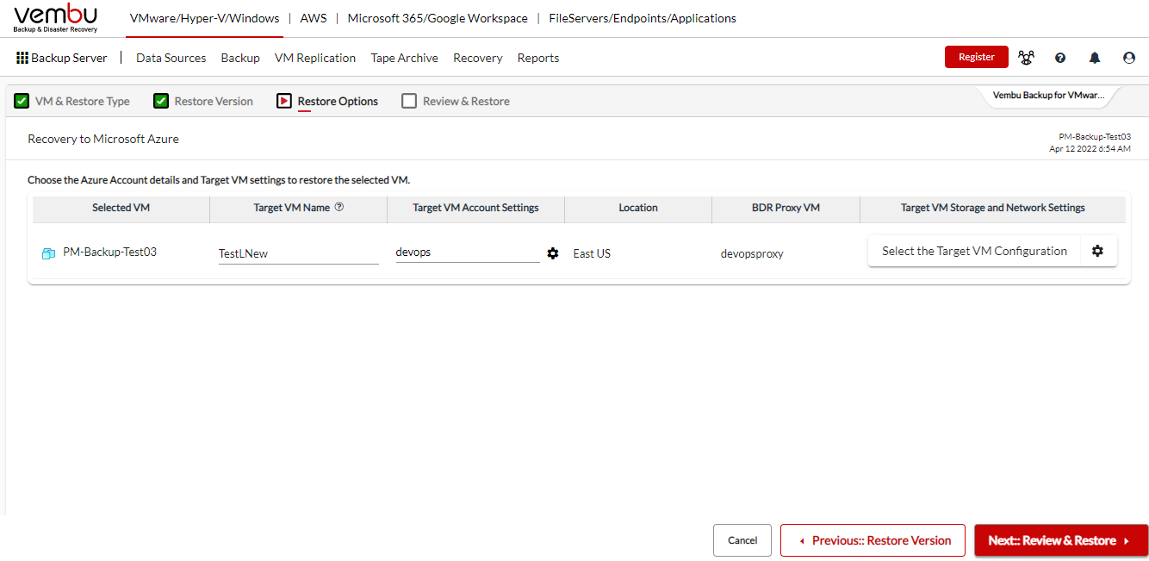The image size is (1149, 561).
Task: Open the Backup menu
Action: click(240, 58)
